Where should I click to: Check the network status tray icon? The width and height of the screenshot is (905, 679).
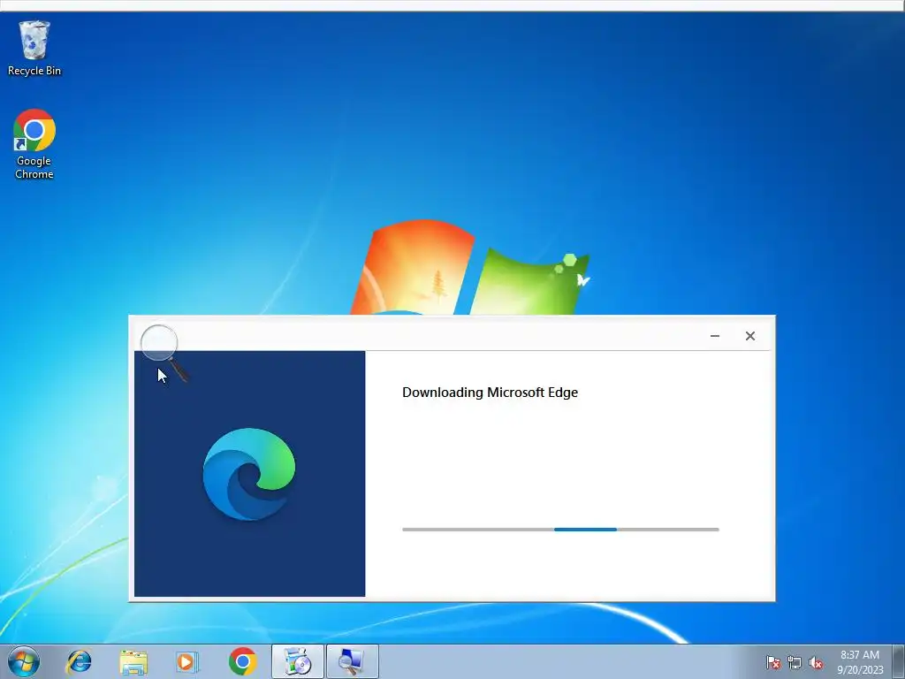point(795,663)
